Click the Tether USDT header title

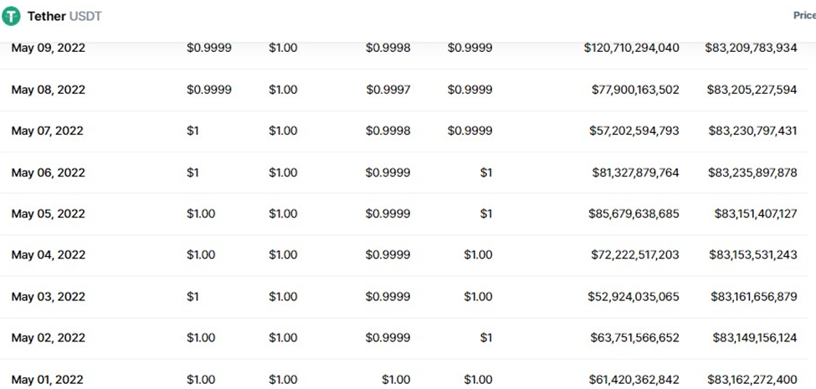64,17
